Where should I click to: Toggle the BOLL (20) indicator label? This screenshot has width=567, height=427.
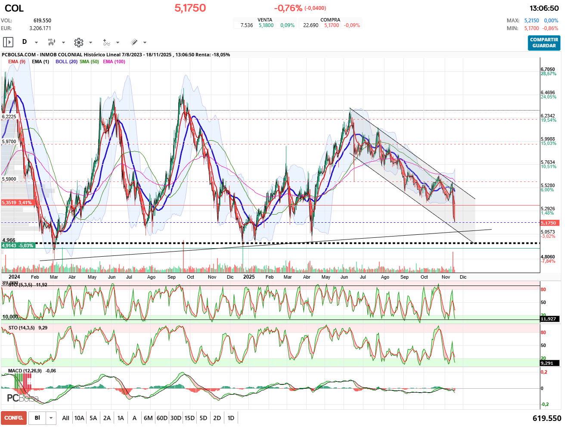66,61
